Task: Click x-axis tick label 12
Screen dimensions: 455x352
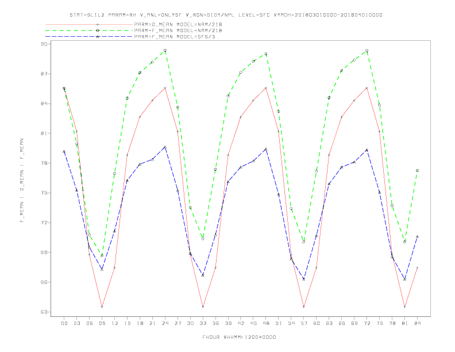Action: [115, 323]
